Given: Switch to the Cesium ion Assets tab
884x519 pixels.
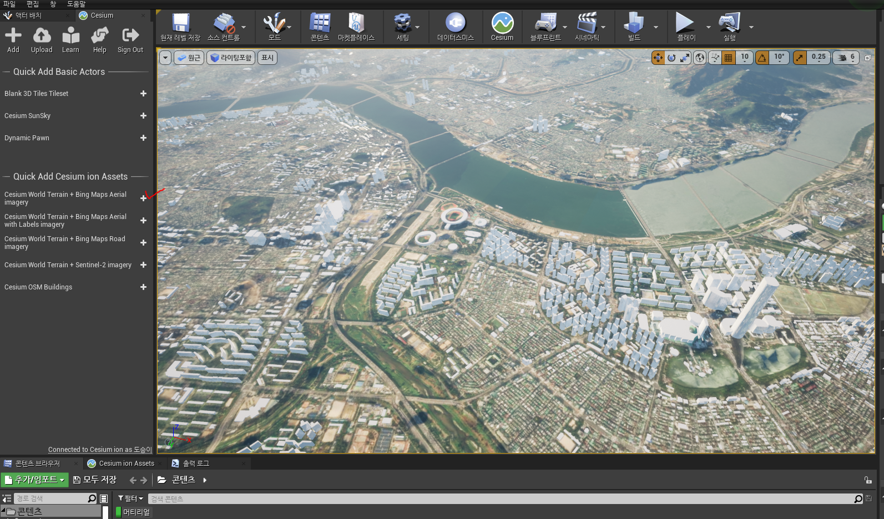Looking at the screenshot, I should pyautogui.click(x=126, y=464).
